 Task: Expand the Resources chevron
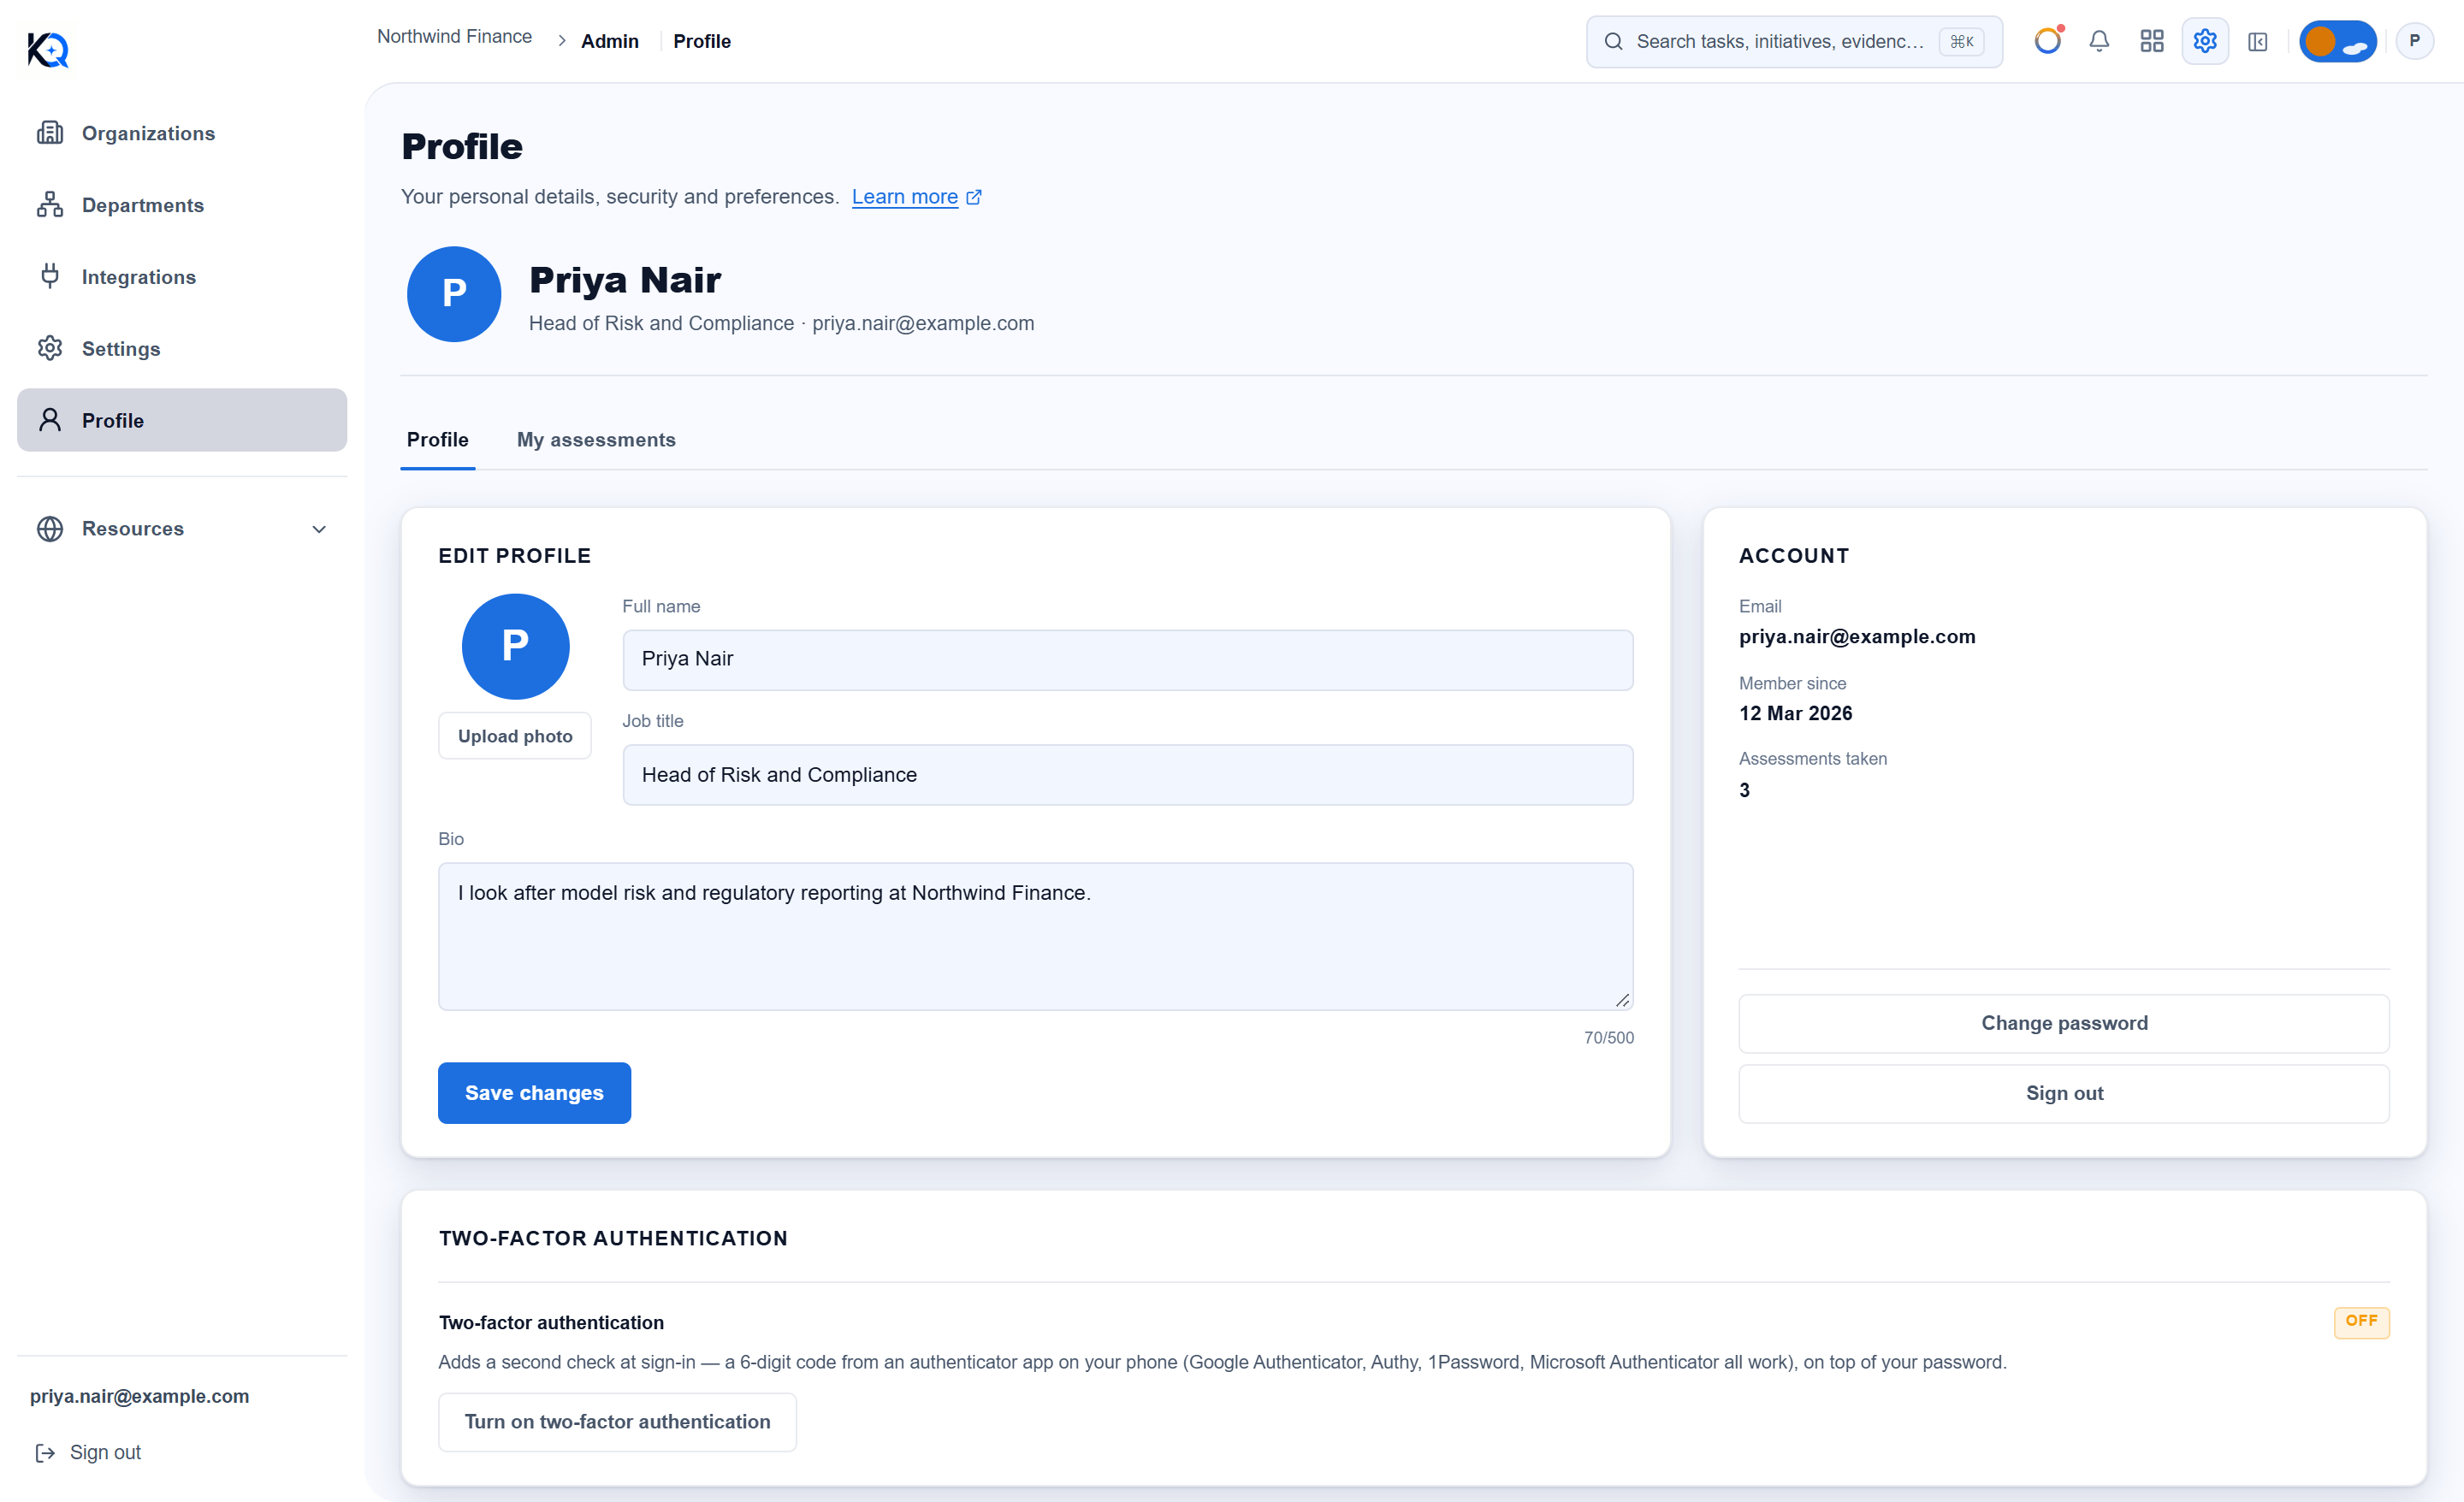(319, 529)
